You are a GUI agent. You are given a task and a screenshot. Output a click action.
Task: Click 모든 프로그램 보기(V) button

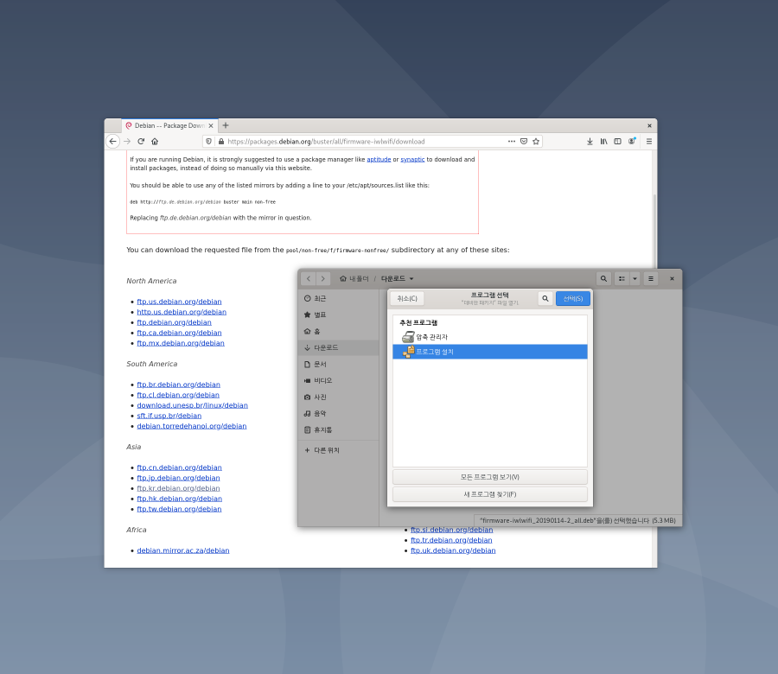(490, 477)
